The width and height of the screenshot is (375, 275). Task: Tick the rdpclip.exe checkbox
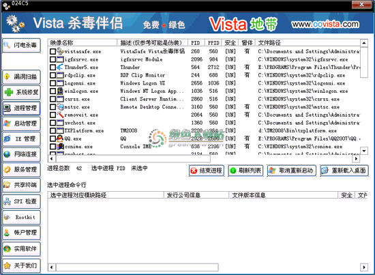(x=53, y=75)
